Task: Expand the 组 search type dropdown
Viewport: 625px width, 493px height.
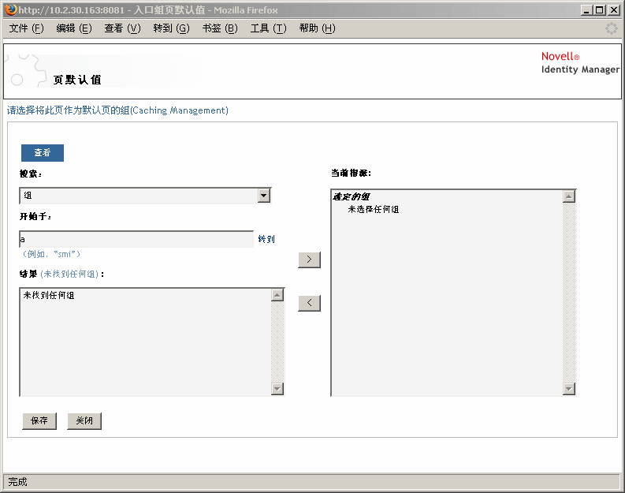Action: (264, 196)
